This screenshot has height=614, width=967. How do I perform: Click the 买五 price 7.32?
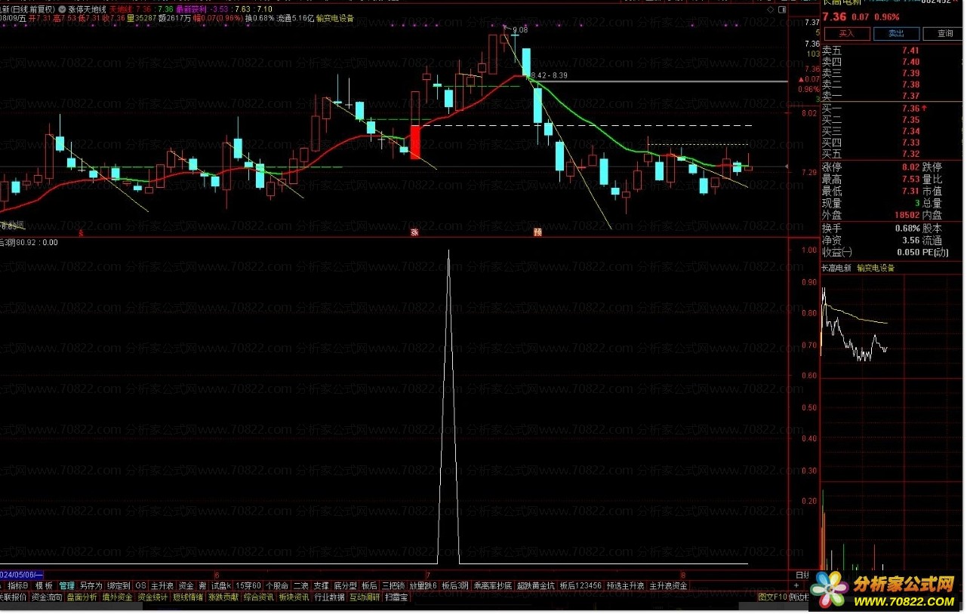(x=910, y=154)
